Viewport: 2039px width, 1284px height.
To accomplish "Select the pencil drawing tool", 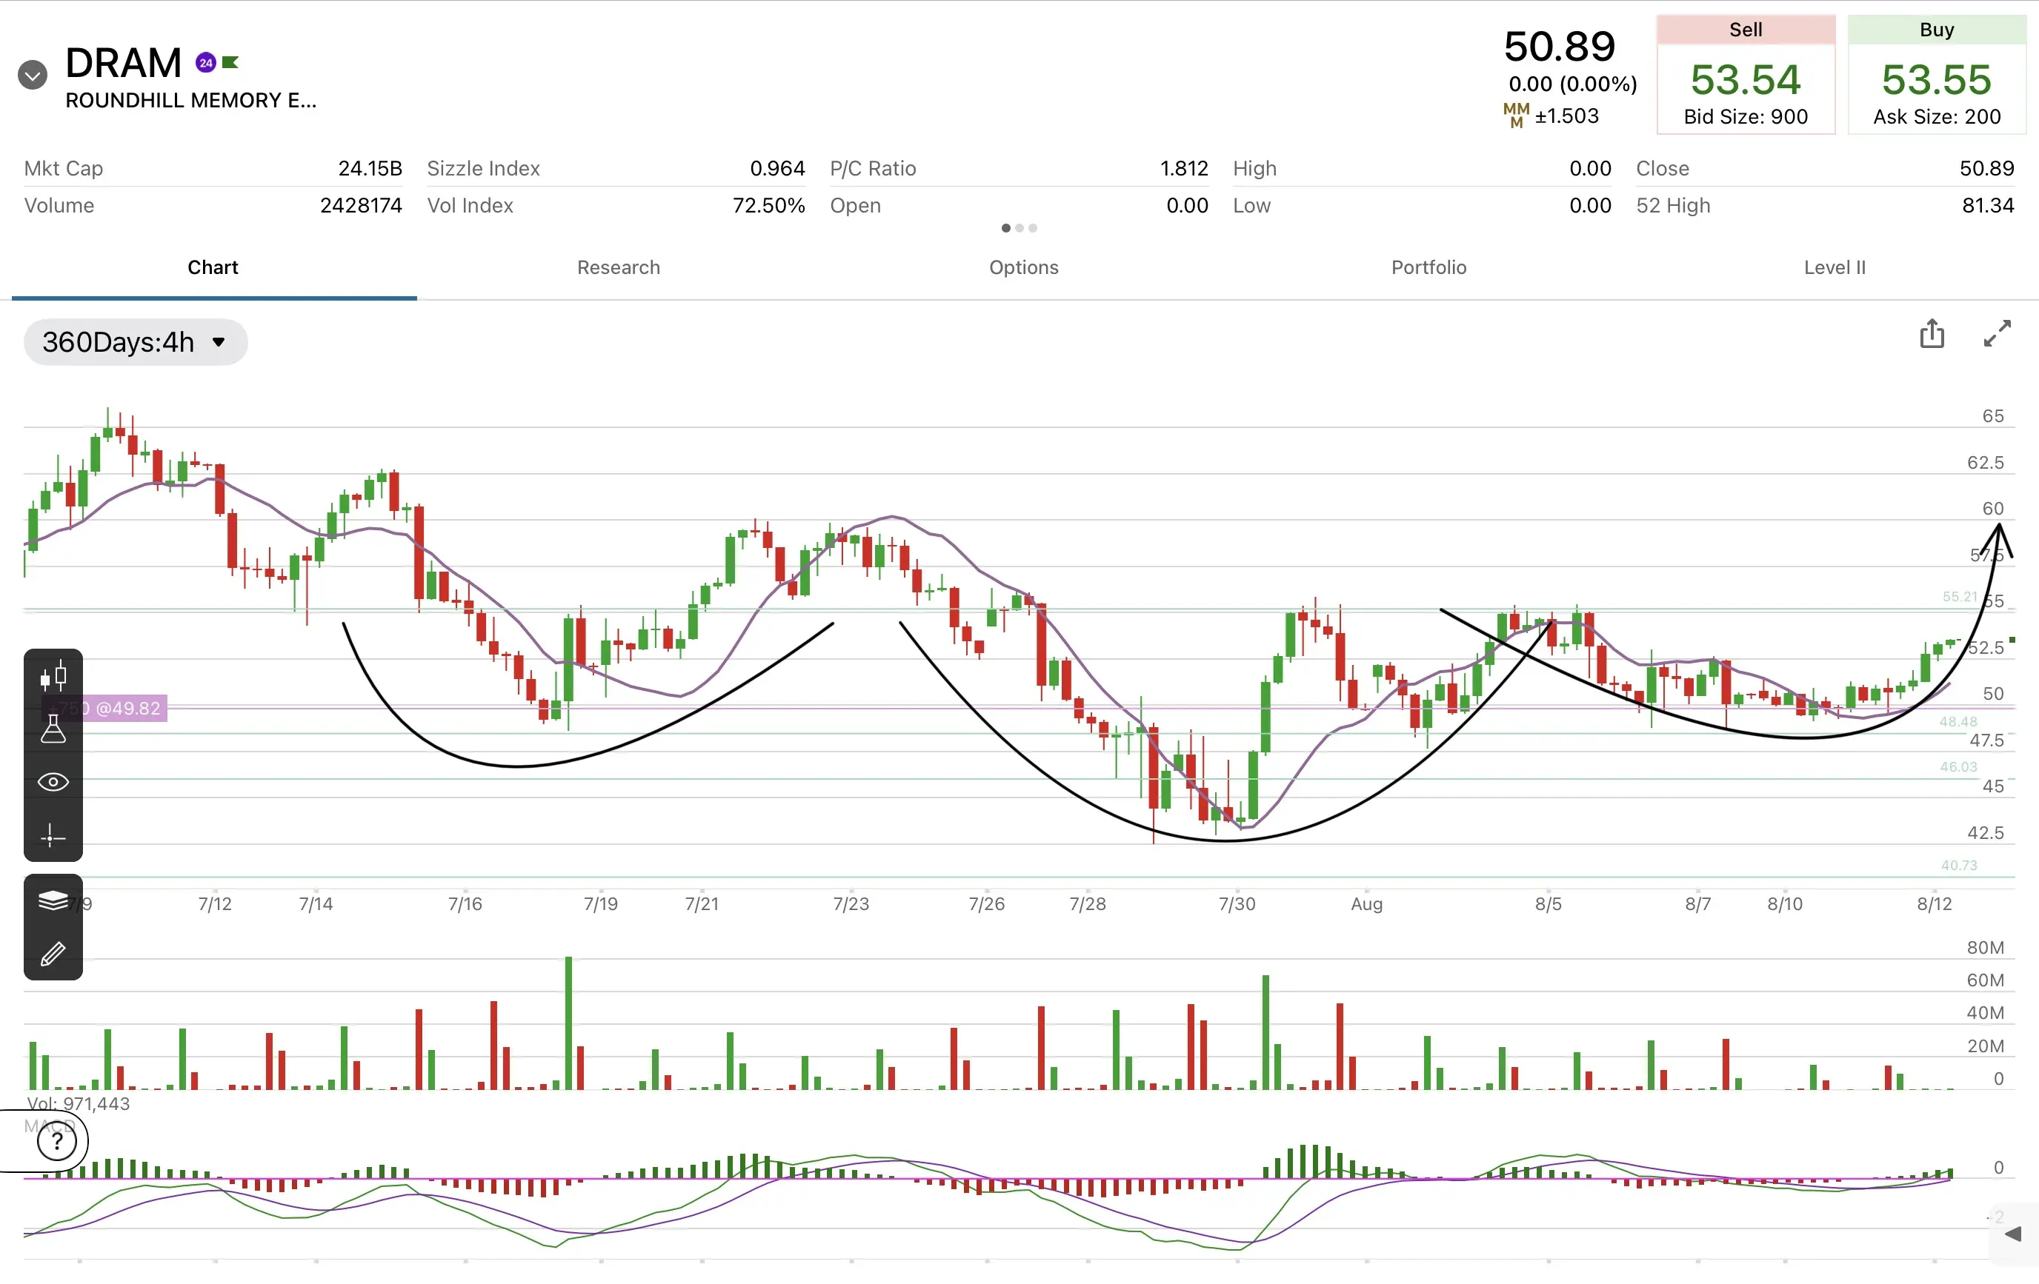I will point(53,953).
